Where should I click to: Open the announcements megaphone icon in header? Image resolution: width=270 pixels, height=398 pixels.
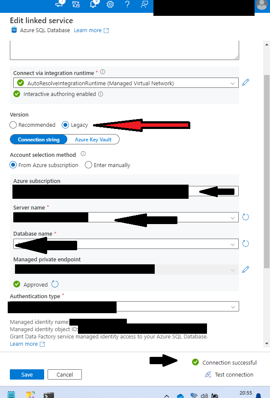point(60,3)
